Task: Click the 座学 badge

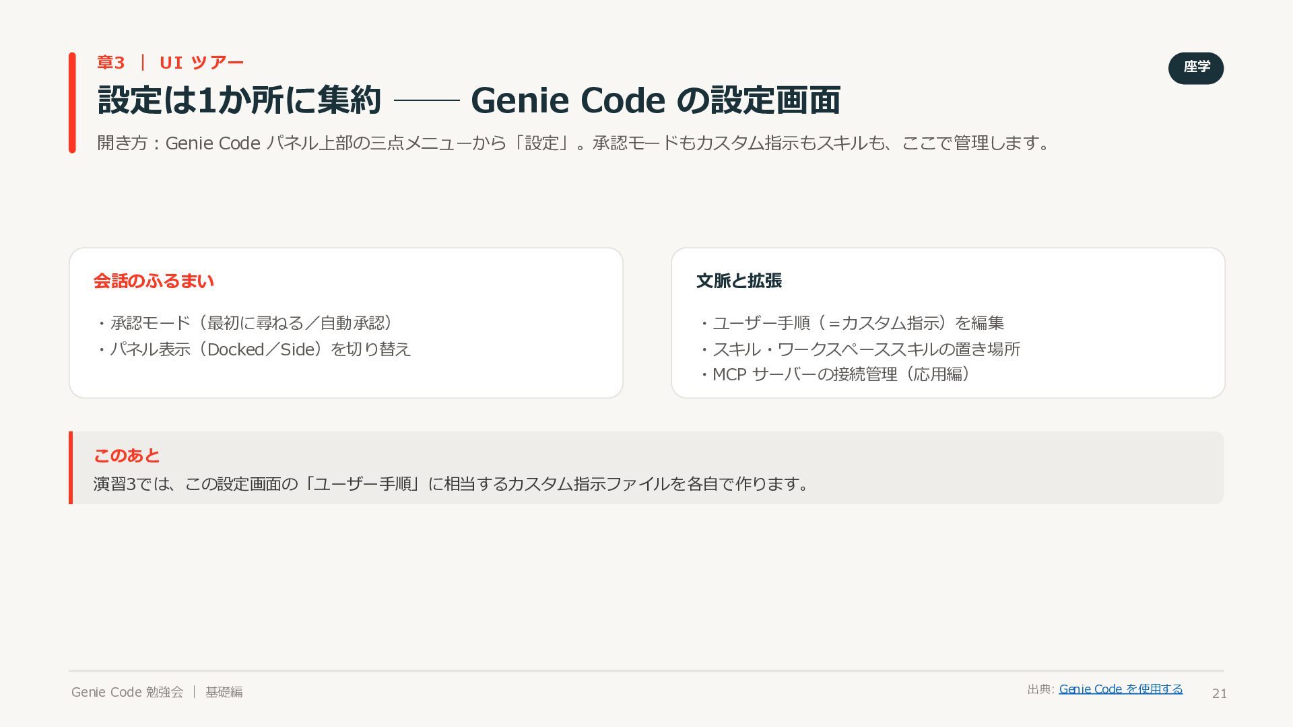Action: [x=1196, y=68]
